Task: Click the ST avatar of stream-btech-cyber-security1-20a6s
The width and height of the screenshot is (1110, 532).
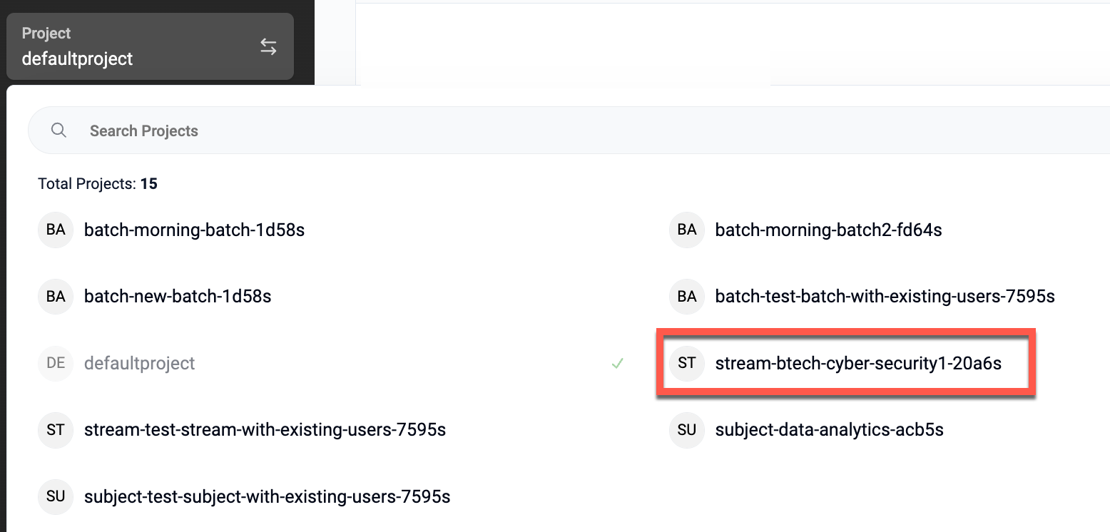Action: click(x=687, y=363)
